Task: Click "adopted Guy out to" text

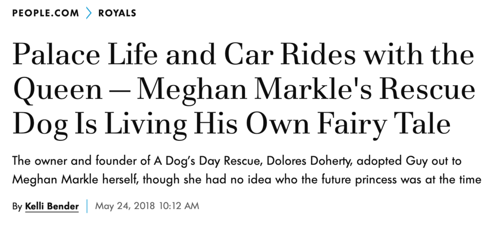Action: point(409,162)
